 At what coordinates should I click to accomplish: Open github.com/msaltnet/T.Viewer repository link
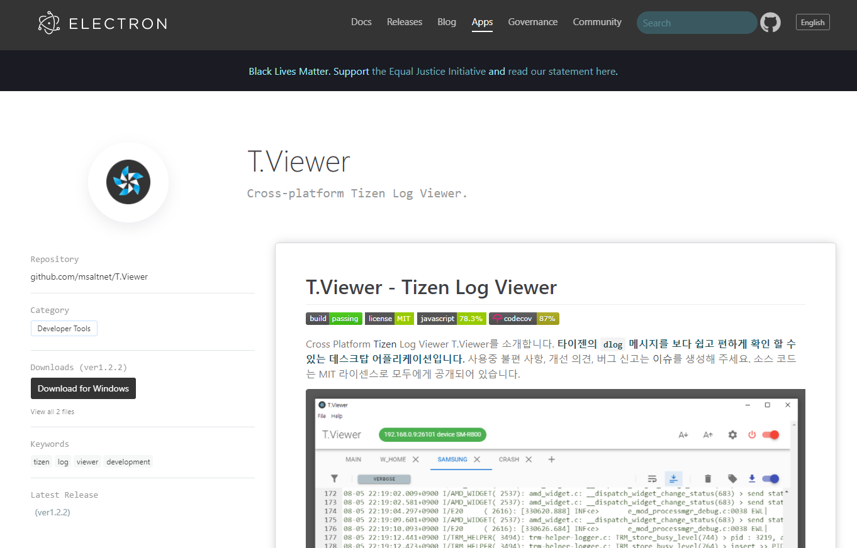click(x=89, y=277)
